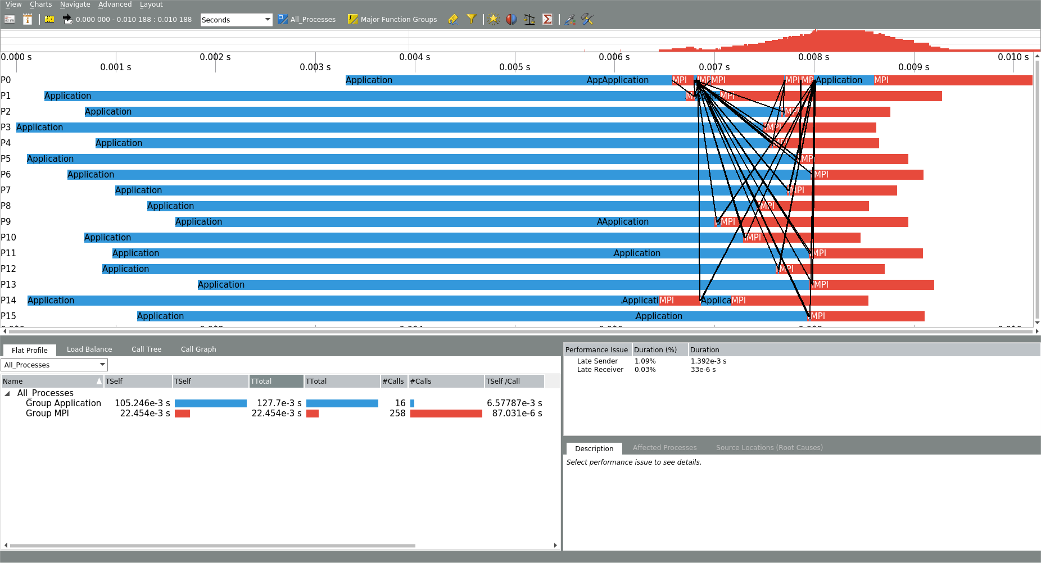Click the Flat Profile horizontal scrollbar

(x=212, y=545)
